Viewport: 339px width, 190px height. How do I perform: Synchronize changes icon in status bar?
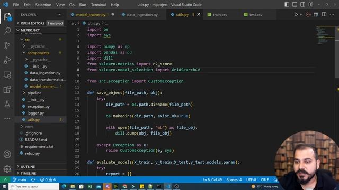coord(33,179)
